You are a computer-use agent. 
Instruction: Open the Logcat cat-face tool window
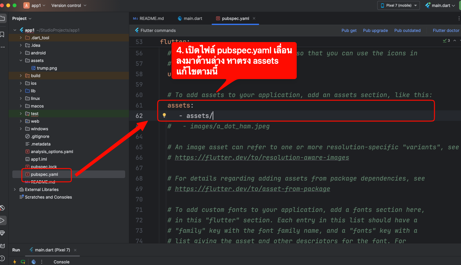point(3,246)
